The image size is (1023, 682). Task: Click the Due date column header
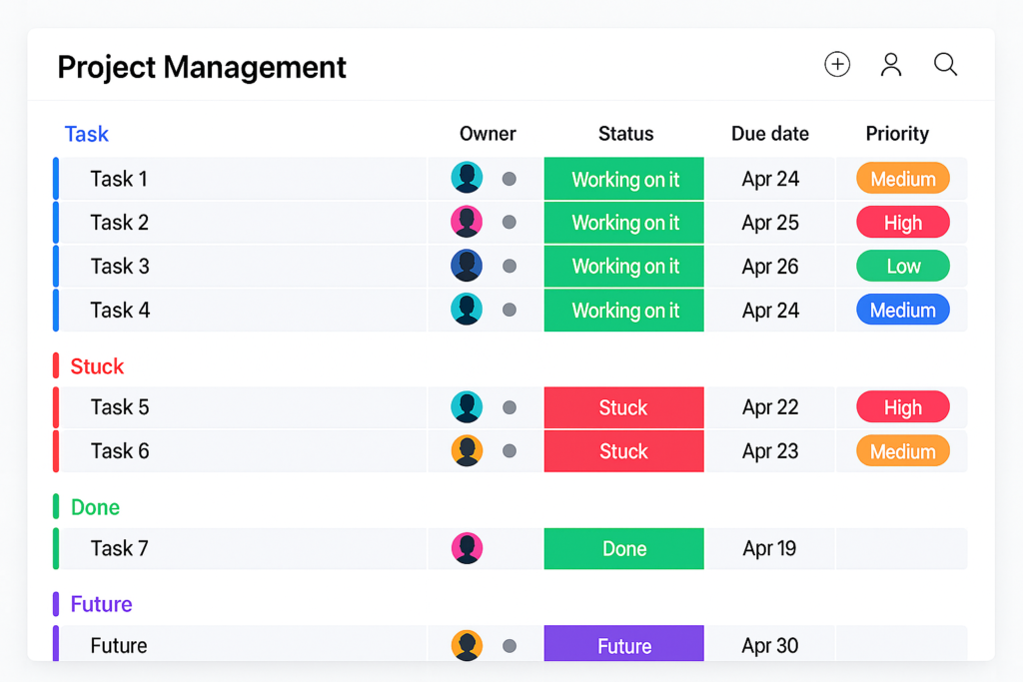click(x=769, y=134)
